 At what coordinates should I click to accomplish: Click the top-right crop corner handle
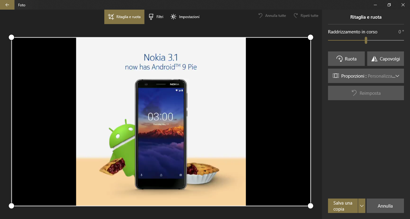tap(311, 37)
